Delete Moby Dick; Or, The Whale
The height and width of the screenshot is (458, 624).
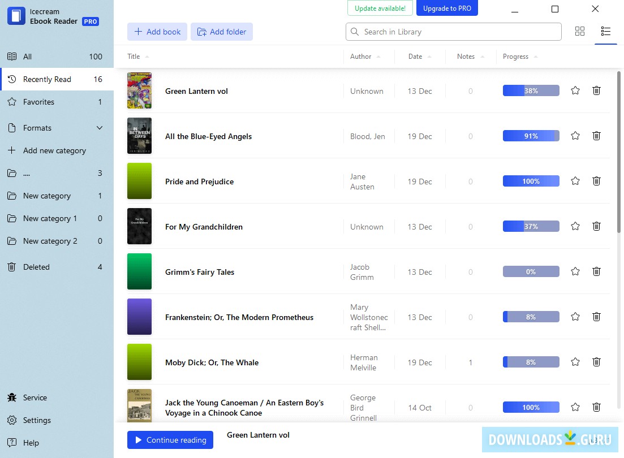pyautogui.click(x=596, y=362)
